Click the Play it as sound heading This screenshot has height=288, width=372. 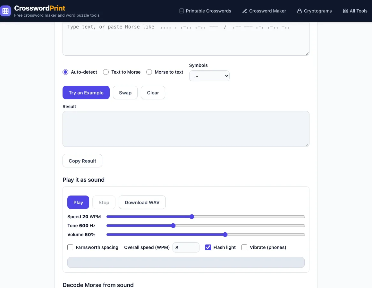[x=83, y=180]
